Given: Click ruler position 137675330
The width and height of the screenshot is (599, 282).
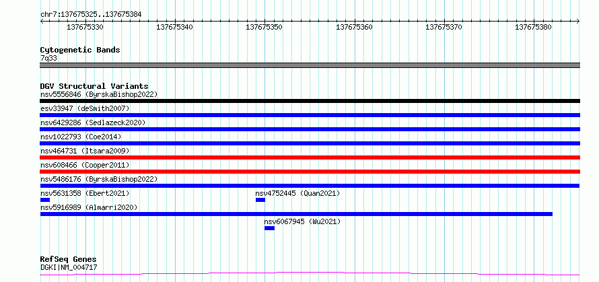Looking at the screenshot, I should [85, 27].
